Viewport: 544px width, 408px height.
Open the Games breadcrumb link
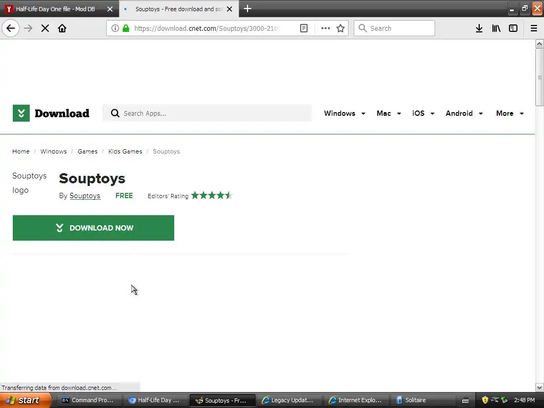88,151
